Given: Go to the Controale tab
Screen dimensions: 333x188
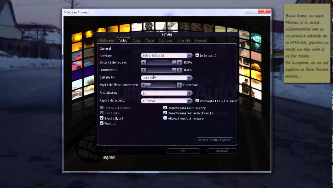Looking at the screenshot, I should coord(165,40).
